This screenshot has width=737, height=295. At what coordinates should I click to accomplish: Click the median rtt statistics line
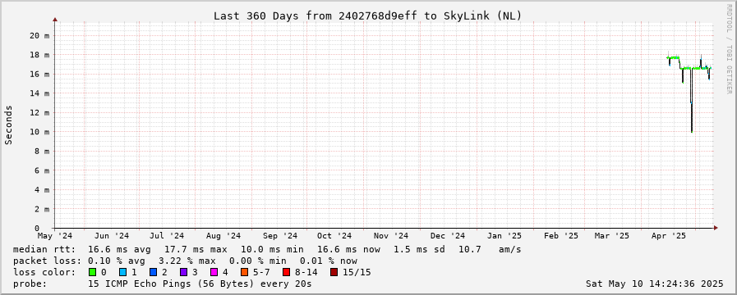(267, 249)
